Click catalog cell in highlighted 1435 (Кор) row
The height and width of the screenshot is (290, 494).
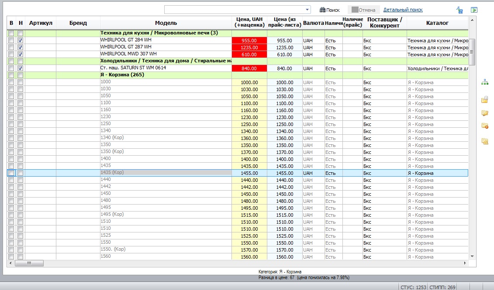437,173
